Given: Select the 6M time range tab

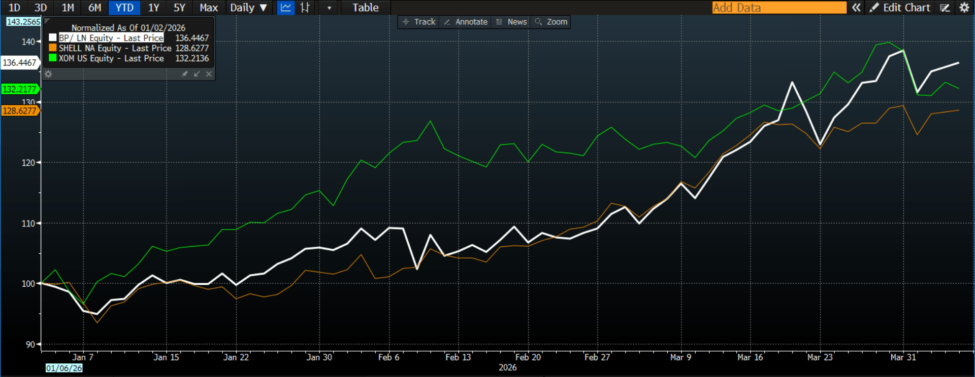Looking at the screenshot, I should [x=95, y=8].
